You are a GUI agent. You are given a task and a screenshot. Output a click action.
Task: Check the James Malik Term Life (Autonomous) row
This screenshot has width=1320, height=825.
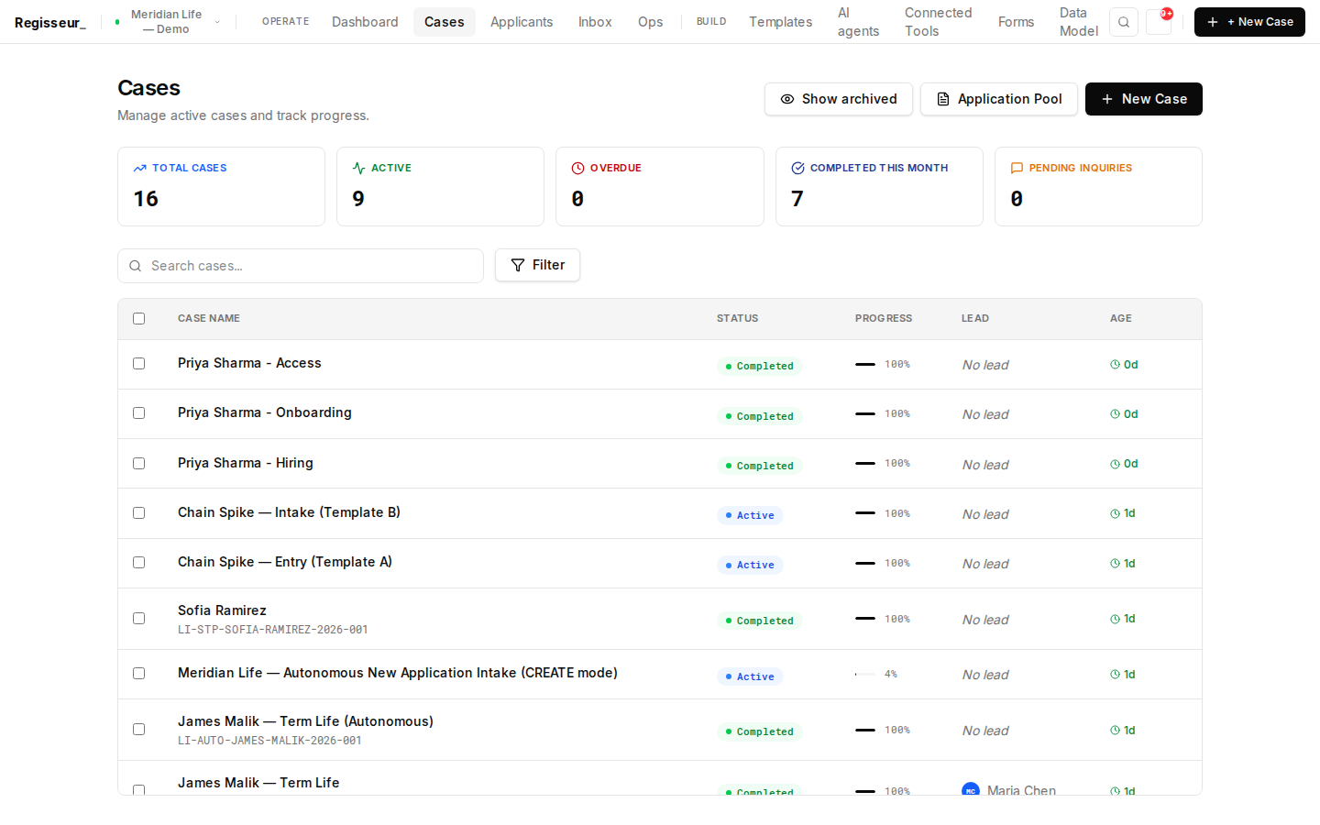tap(139, 730)
